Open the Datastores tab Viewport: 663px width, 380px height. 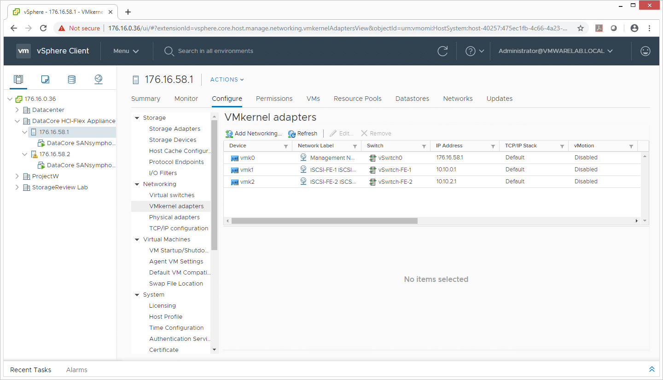coord(412,99)
